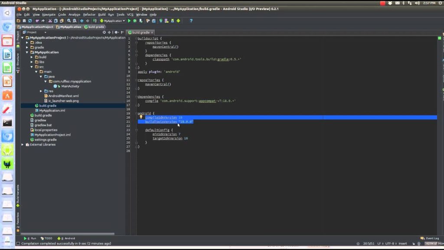Open the Refactor menu

[89, 14]
